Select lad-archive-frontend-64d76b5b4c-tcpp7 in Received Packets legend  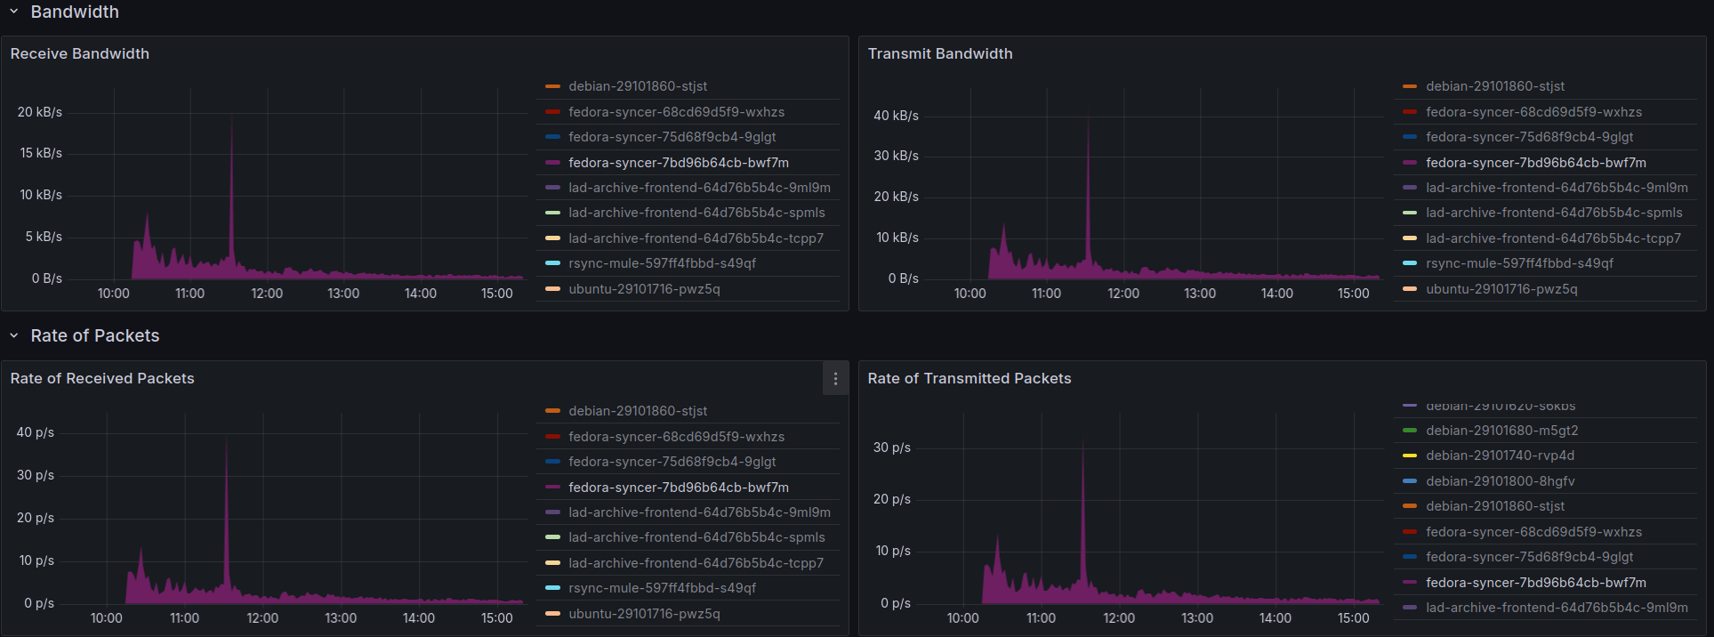696,563
